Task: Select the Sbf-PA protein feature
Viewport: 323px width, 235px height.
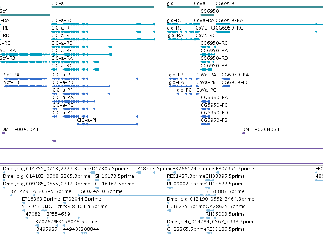Action: click(x=26, y=79)
